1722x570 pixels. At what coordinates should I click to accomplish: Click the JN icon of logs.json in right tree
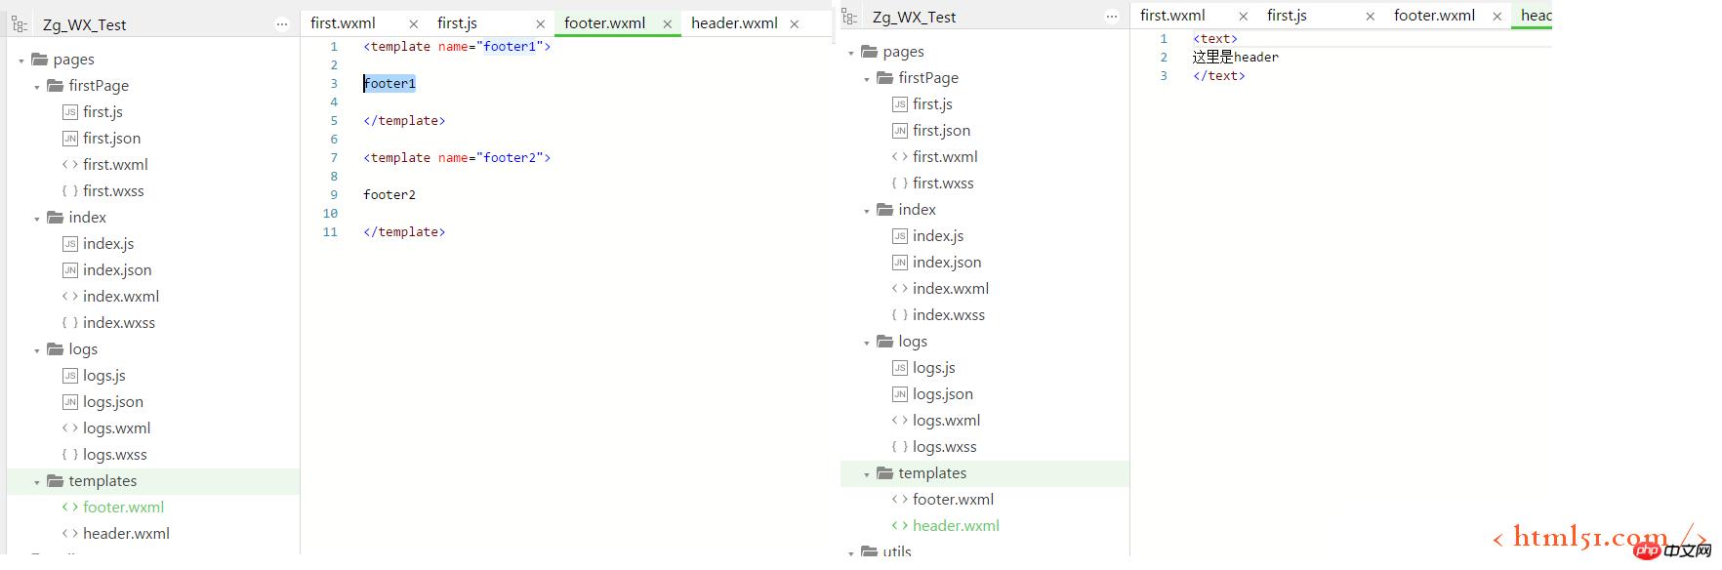tap(899, 394)
